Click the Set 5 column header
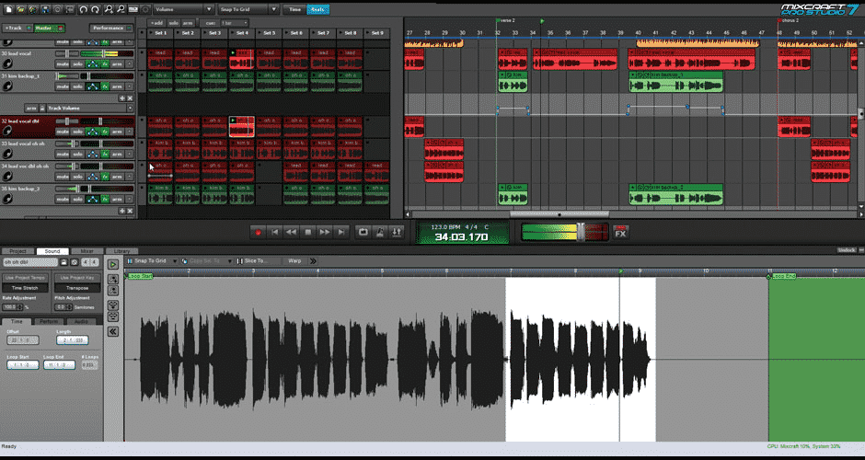 click(268, 33)
